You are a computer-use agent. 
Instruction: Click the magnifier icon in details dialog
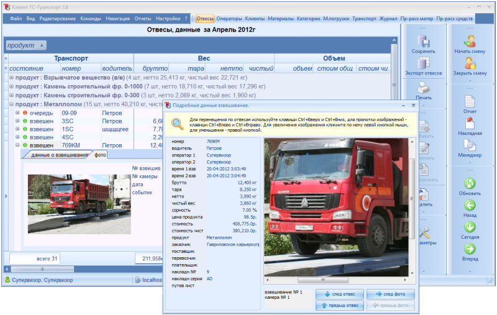click(178, 124)
